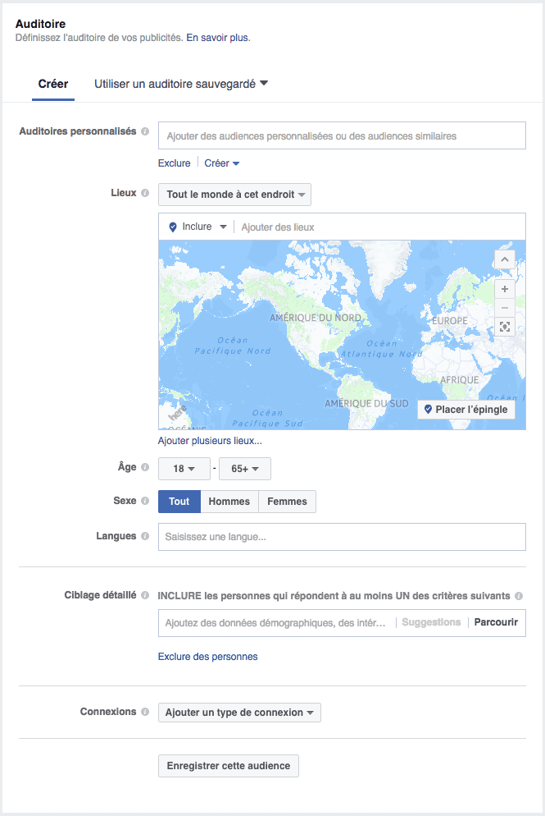Viewport: 545px width, 816px height.
Task: Open the Tout le monde à cet endroit dropdown
Action: [234, 195]
